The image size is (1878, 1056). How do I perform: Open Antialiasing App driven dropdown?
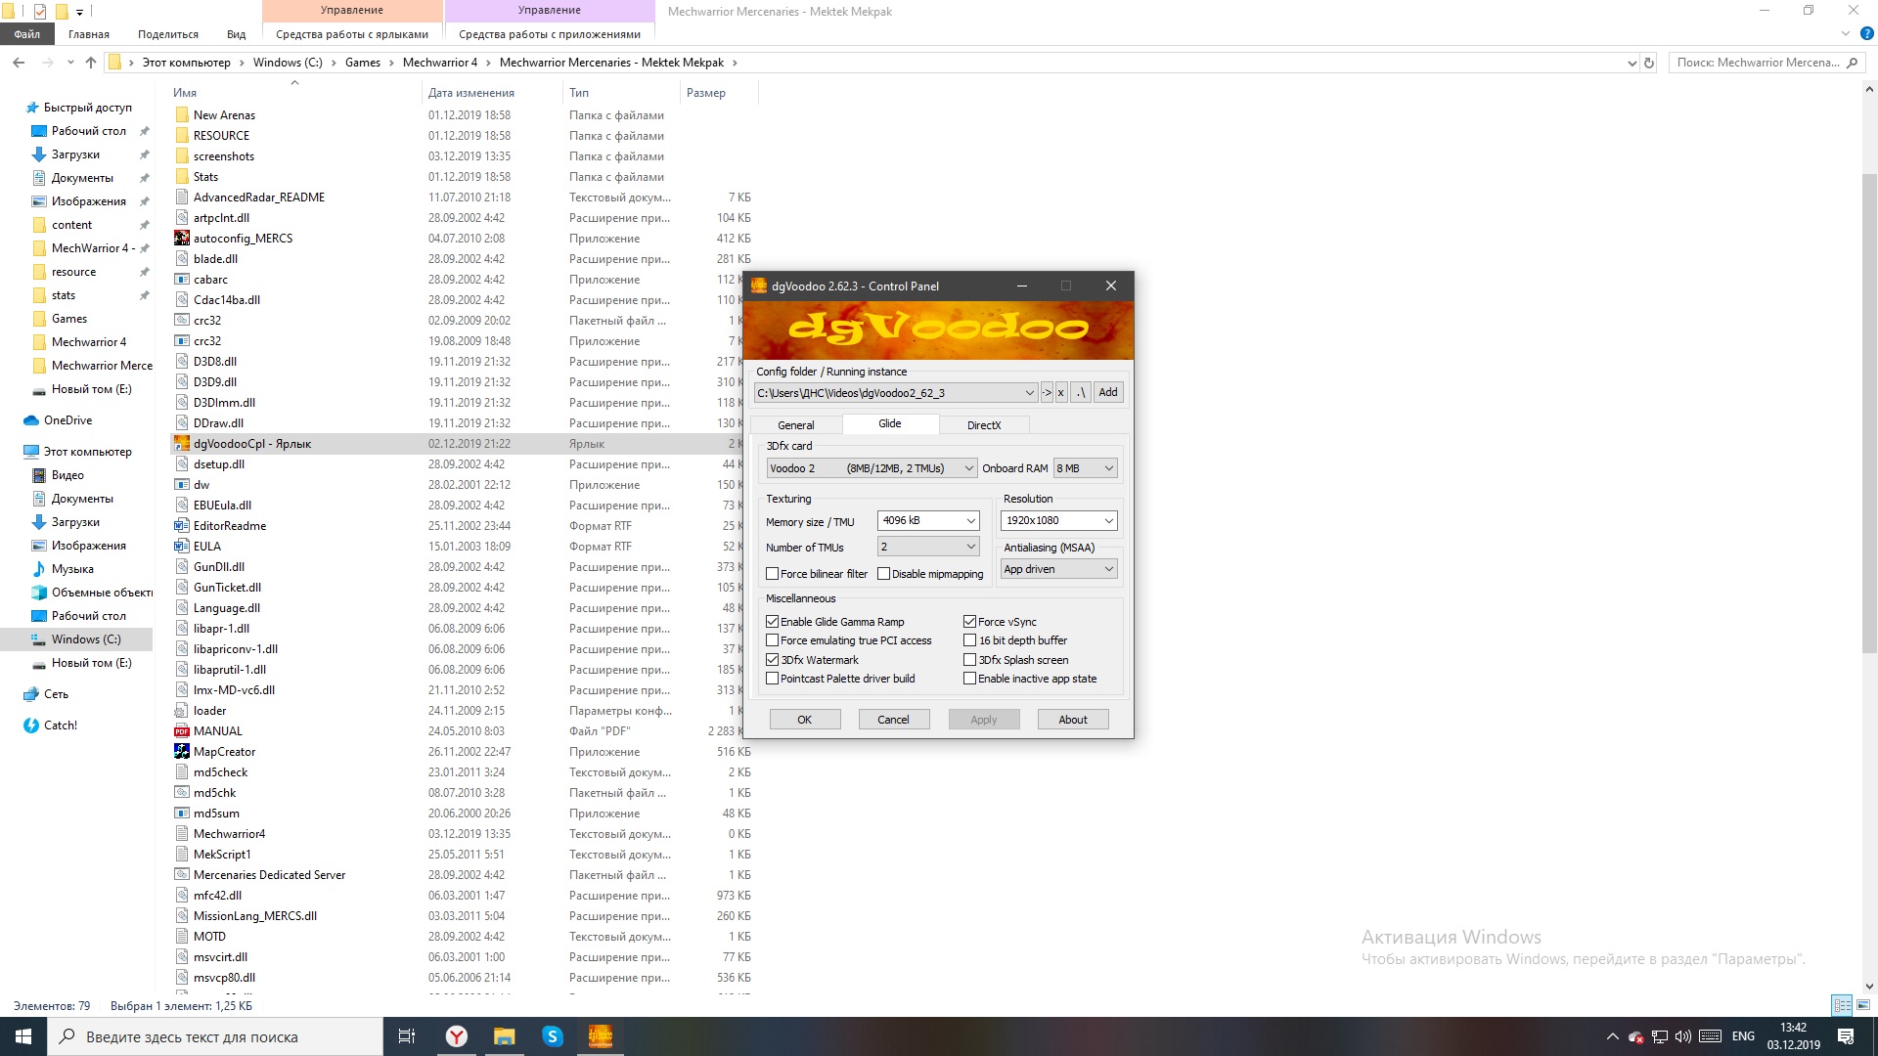pos(1058,569)
